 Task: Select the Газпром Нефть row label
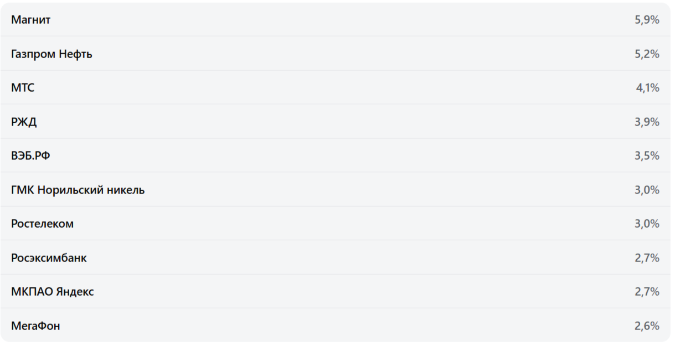tap(51, 54)
